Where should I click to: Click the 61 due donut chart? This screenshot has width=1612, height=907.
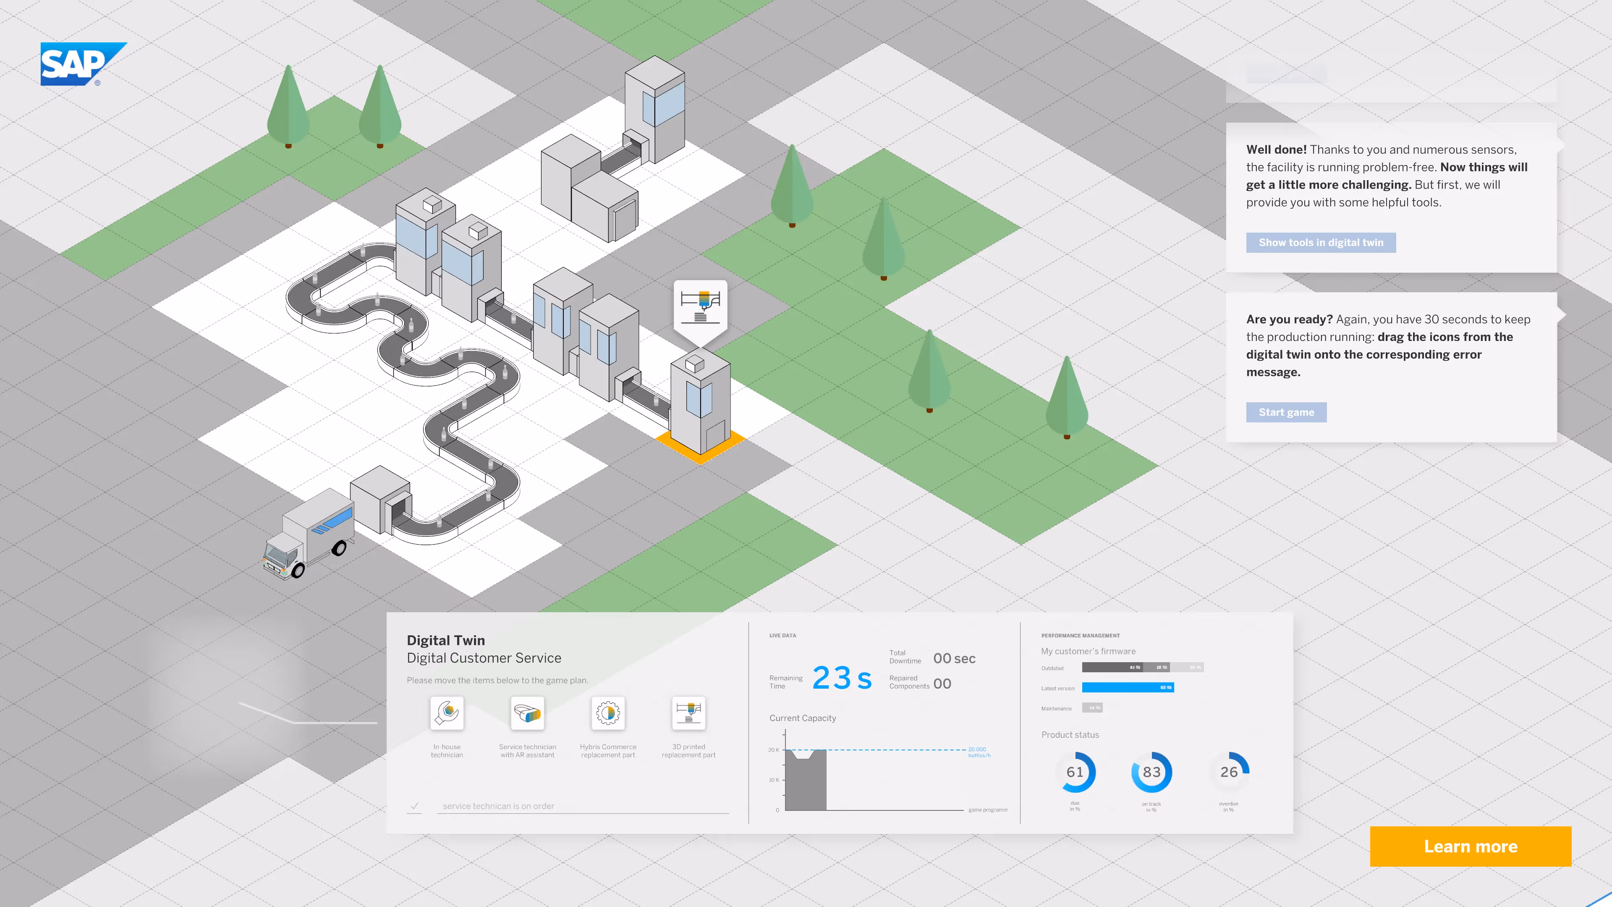(x=1075, y=772)
